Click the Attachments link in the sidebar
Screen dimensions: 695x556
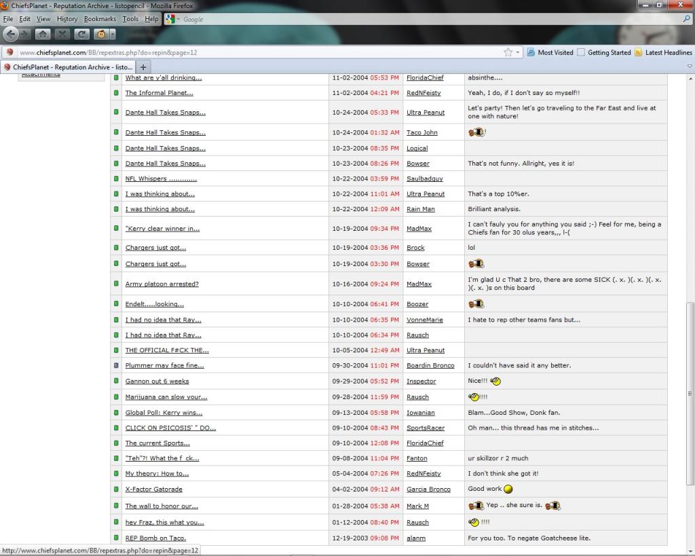41,75
